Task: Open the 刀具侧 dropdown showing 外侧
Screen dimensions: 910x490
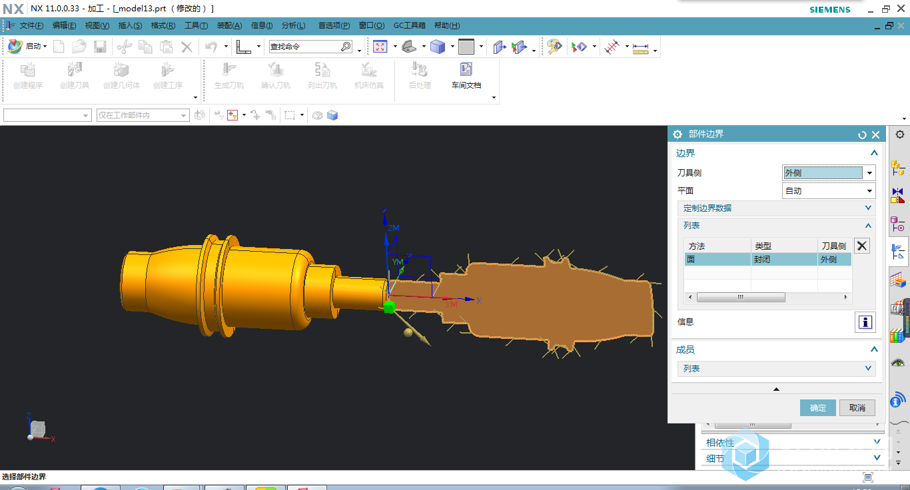Action: (x=828, y=173)
